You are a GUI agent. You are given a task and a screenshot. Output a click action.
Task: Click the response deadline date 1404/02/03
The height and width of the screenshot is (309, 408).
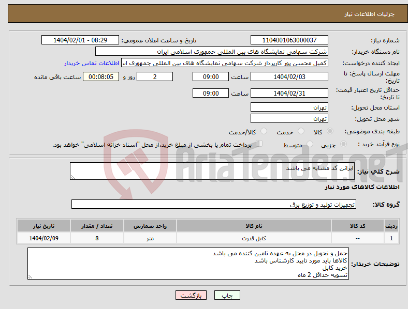click(289, 76)
